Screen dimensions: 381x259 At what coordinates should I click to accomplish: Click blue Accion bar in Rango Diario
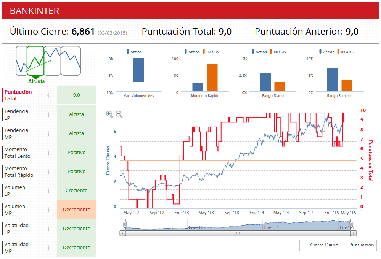pyautogui.click(x=265, y=82)
